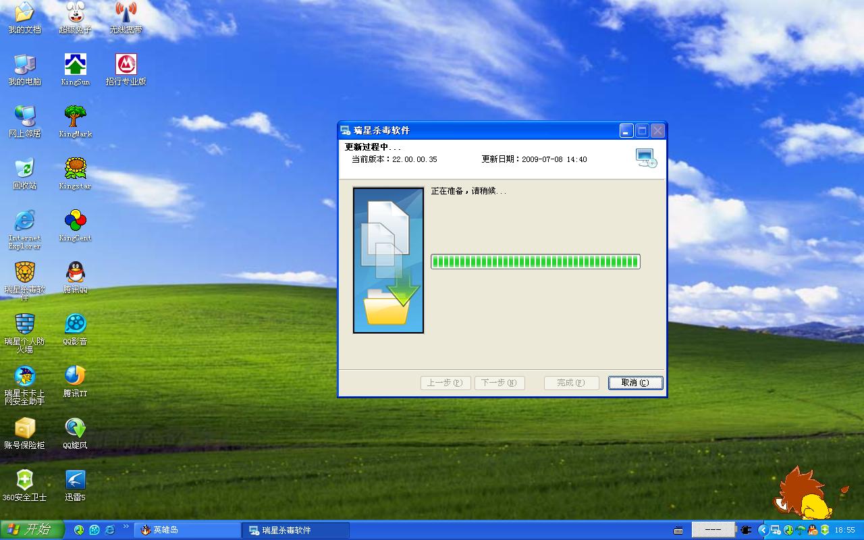Select the 腾讯QQ penguin icon
Viewport: 864px width, 540px height.
(75, 278)
